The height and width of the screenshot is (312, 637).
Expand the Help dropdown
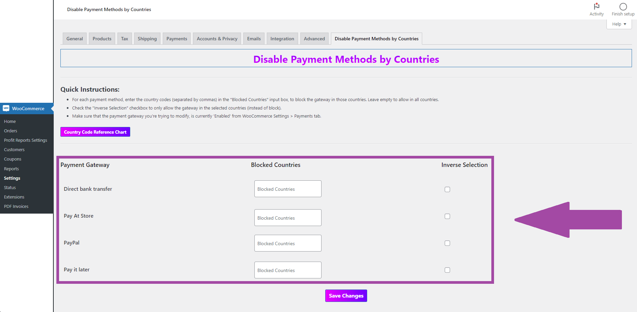619,24
